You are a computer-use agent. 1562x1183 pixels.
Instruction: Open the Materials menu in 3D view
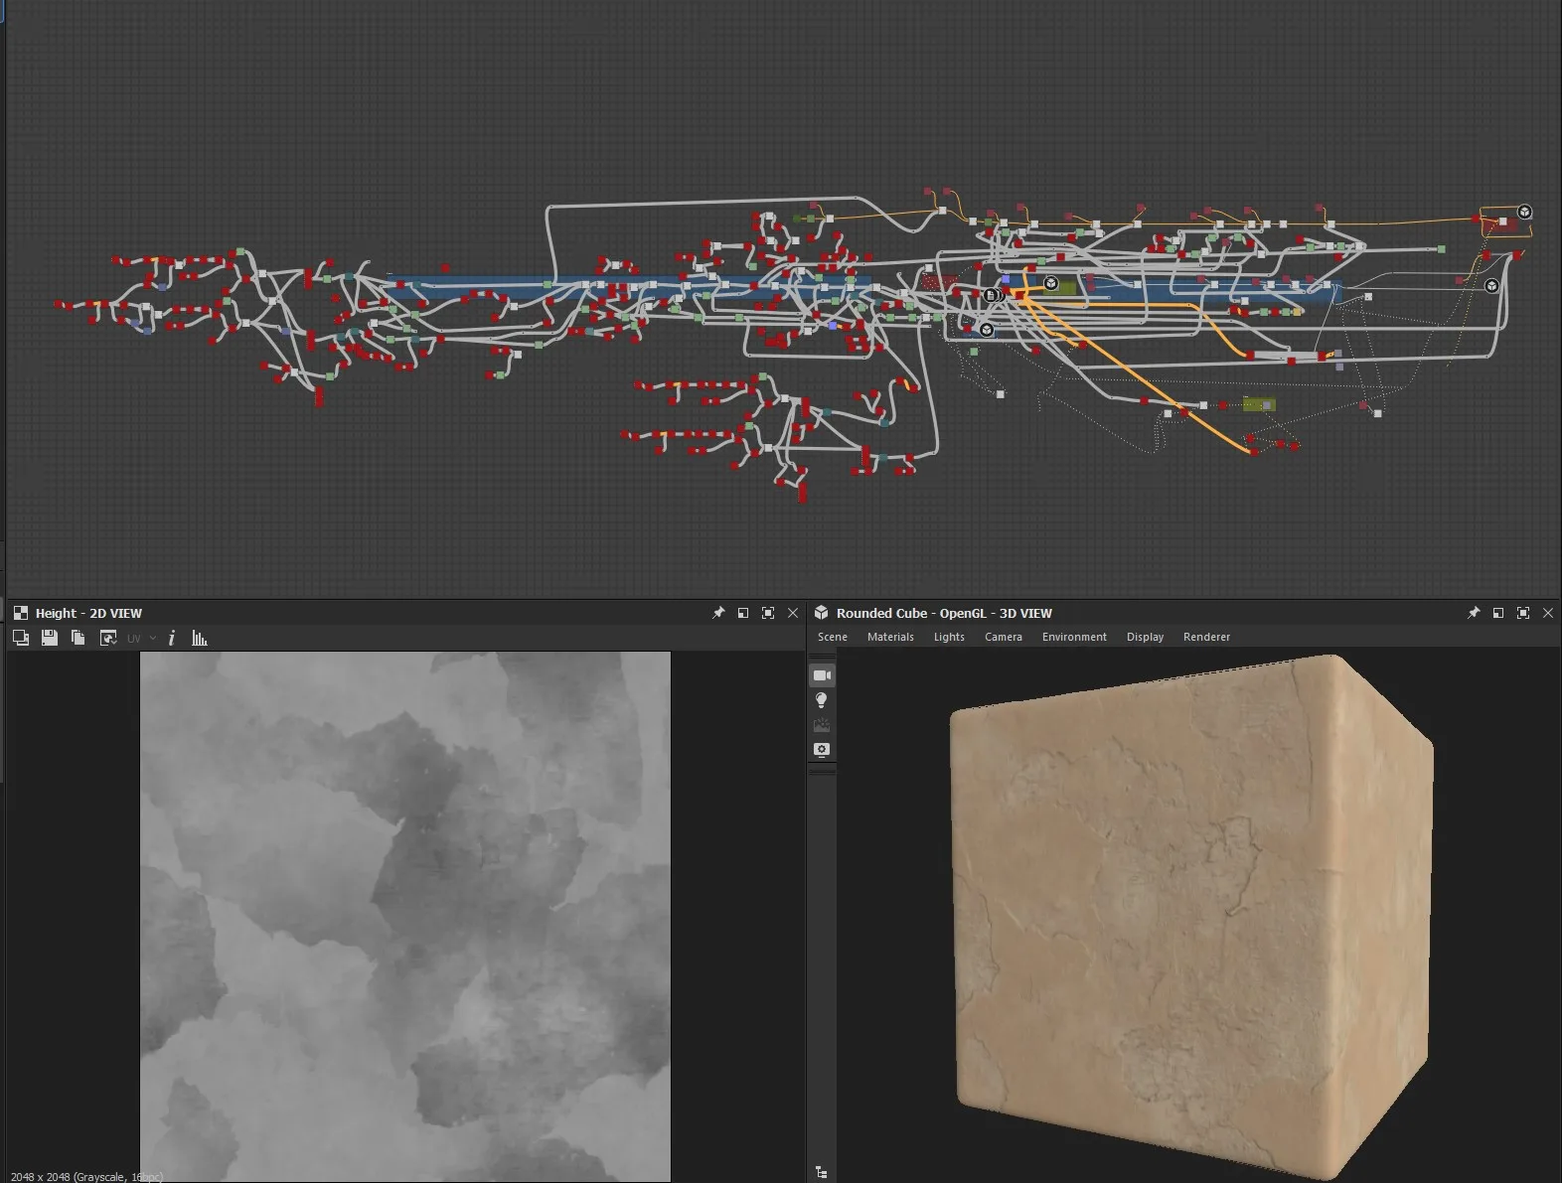click(x=890, y=637)
